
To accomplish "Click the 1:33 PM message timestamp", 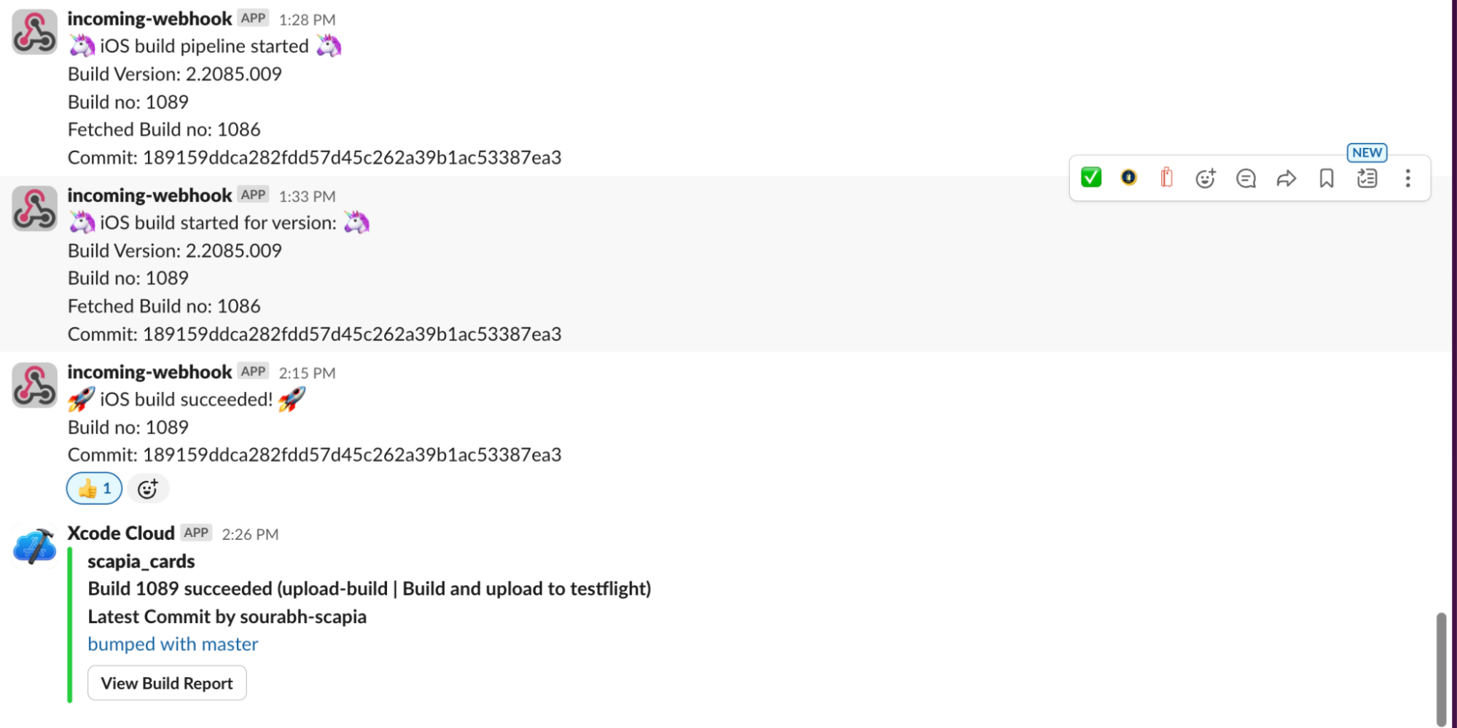I will (x=307, y=197).
